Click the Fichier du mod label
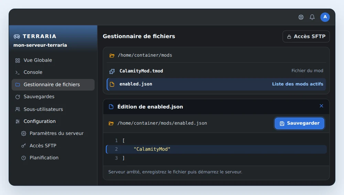The width and height of the screenshot is (344, 195). [x=307, y=71]
